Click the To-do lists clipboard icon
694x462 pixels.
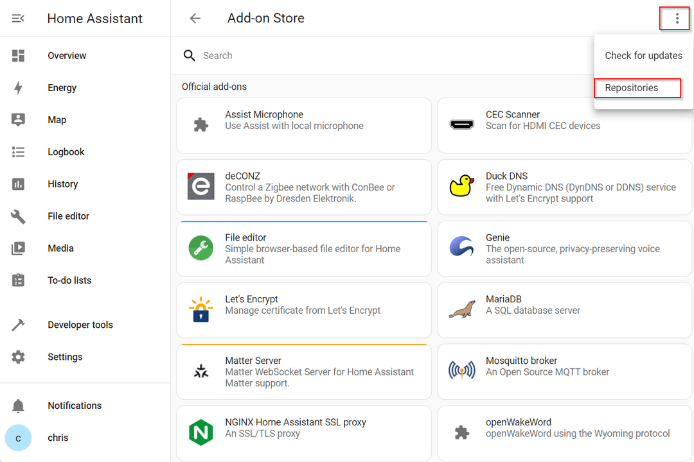18,280
